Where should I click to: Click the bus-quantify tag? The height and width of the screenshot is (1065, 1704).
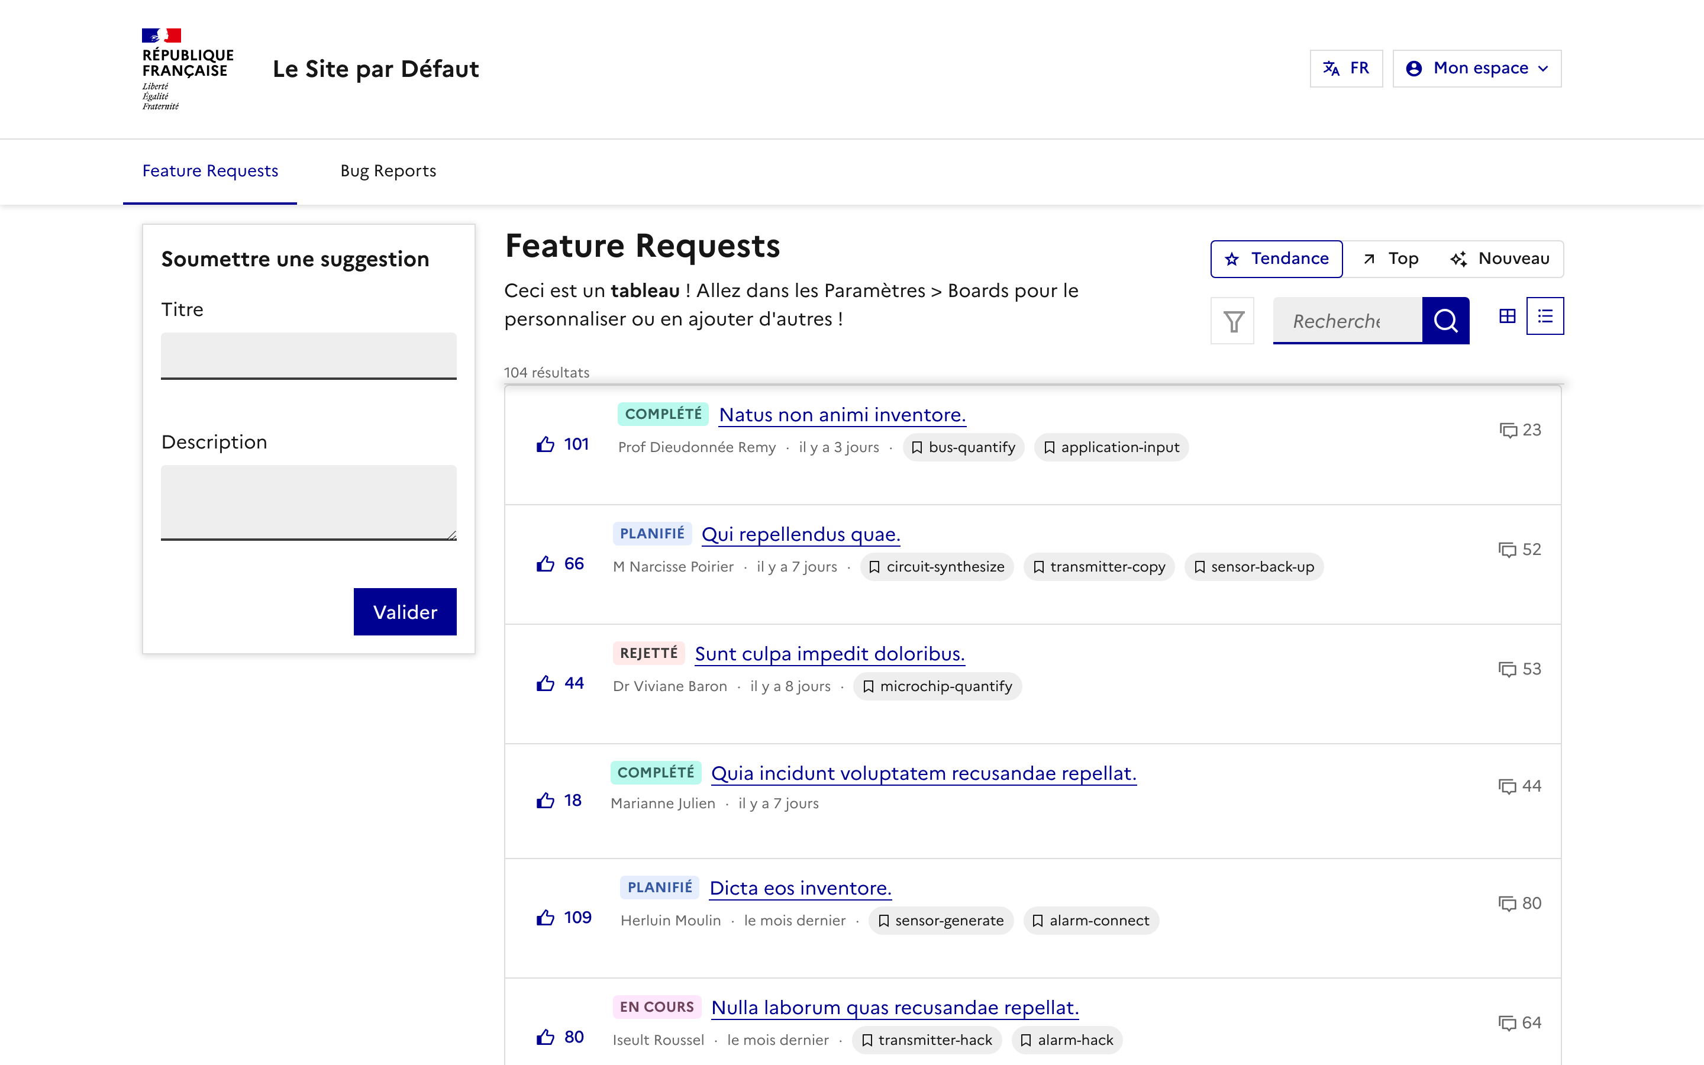click(963, 447)
